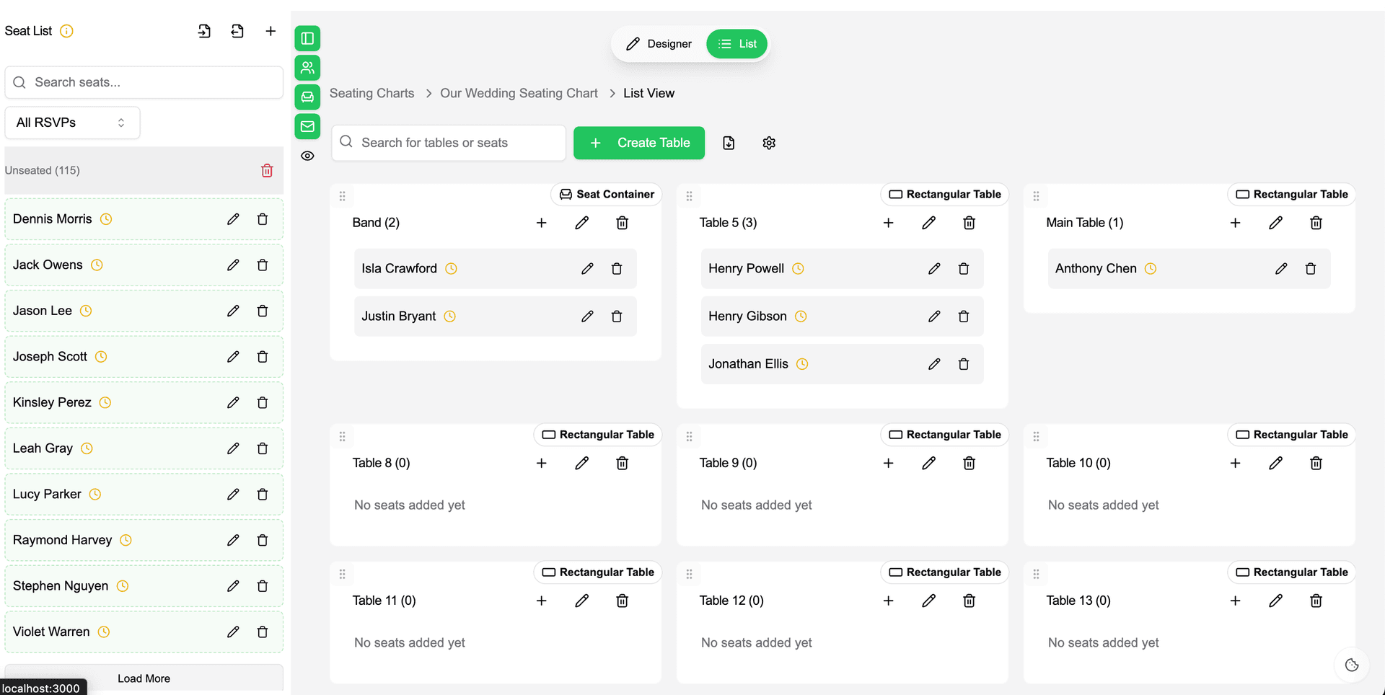This screenshot has width=1385, height=695.
Task: Focus the Search for tables or seats field
Action: [x=449, y=143]
